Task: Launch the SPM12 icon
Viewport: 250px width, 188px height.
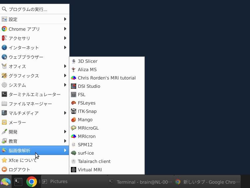Action: tap(74, 145)
